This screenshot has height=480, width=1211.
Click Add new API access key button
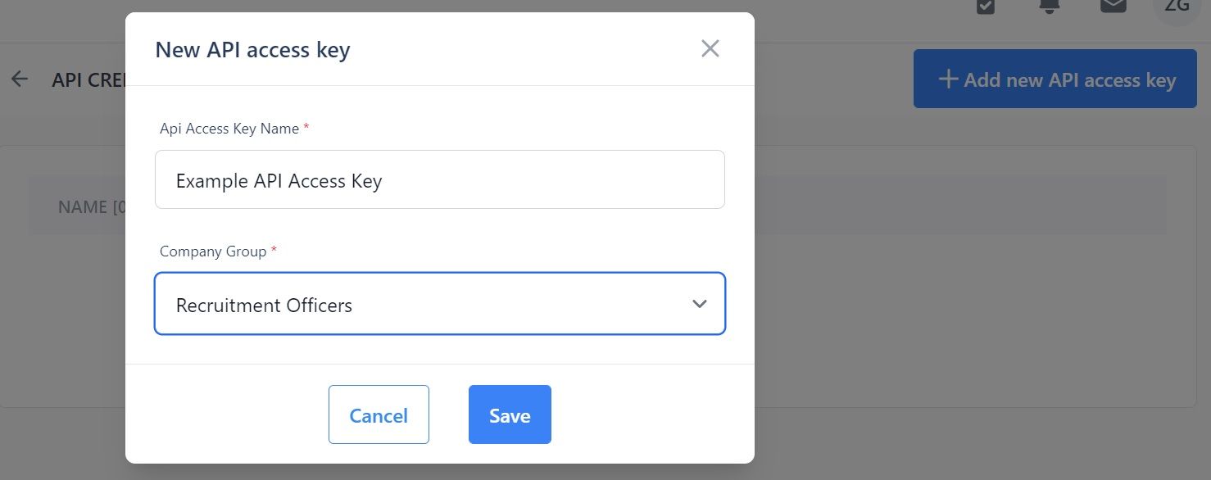point(1055,79)
